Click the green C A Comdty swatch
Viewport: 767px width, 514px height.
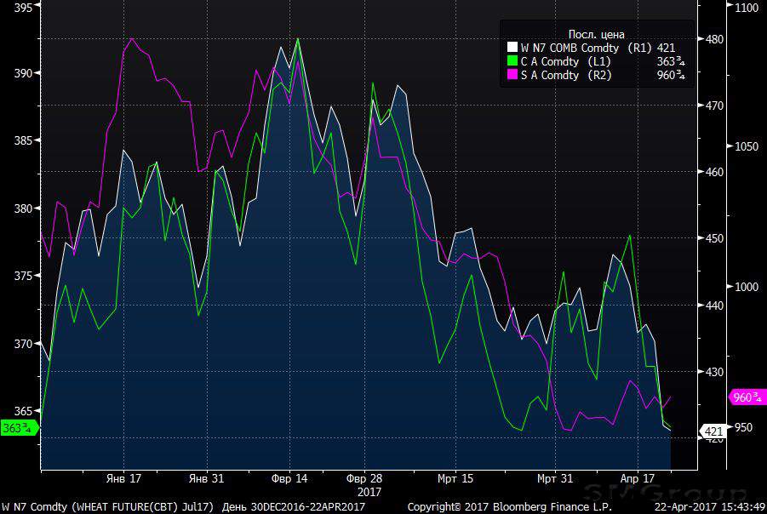pyautogui.click(x=512, y=61)
